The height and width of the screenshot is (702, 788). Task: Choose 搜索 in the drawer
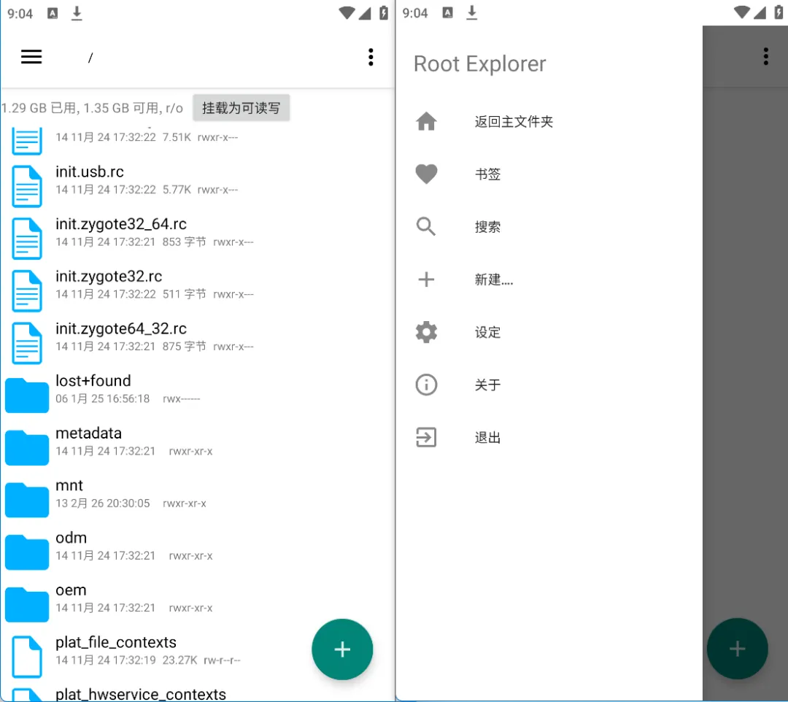coord(487,227)
